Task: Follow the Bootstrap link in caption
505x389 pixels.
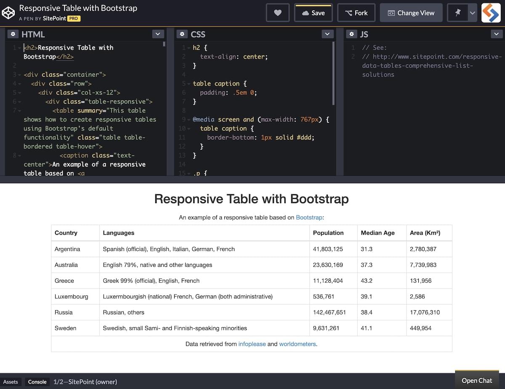Action: click(309, 217)
